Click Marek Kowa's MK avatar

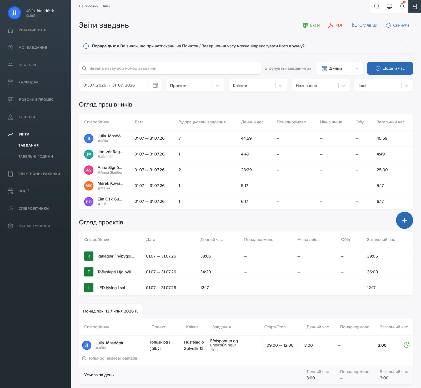(x=89, y=186)
